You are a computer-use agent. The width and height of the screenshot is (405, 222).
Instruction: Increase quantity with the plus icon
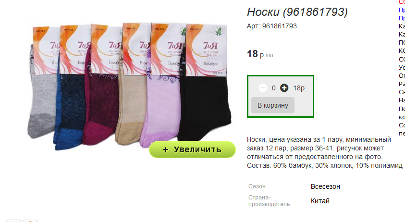[x=284, y=88]
